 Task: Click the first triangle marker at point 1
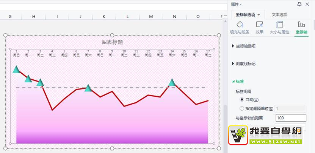coord(16,70)
